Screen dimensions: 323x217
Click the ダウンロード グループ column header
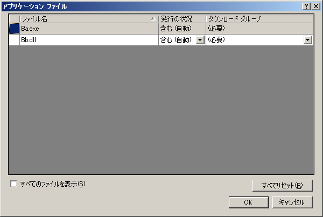260,19
